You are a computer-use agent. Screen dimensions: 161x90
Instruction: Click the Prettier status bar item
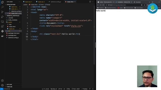[x=85, y=89]
